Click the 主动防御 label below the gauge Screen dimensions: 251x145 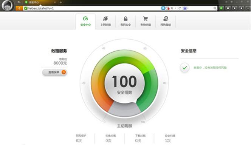[124, 126]
